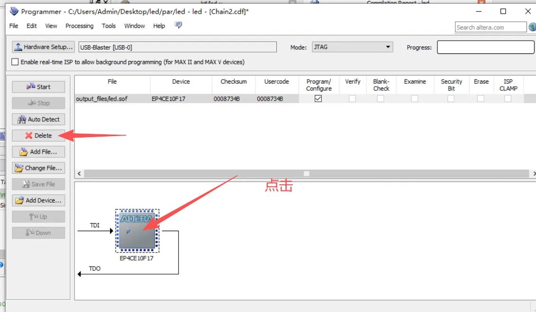The image size is (536, 312).
Task: Open the Processing menu
Action: (79, 26)
